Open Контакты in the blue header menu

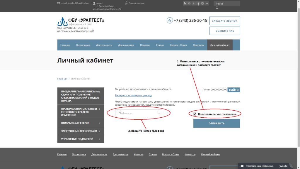[199, 45]
